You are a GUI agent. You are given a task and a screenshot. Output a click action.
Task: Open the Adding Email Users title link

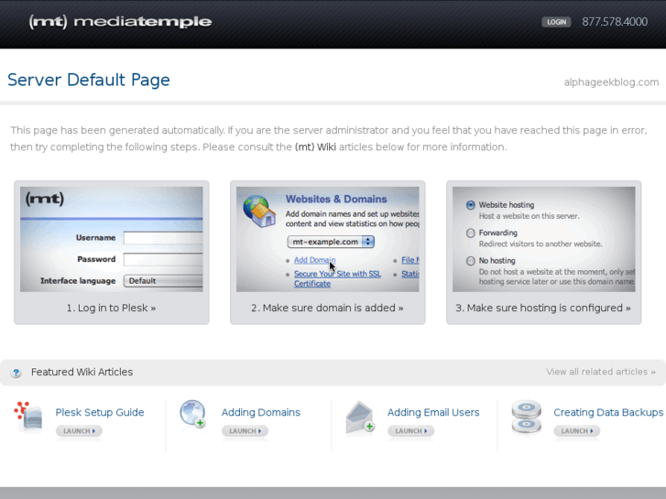point(433,412)
